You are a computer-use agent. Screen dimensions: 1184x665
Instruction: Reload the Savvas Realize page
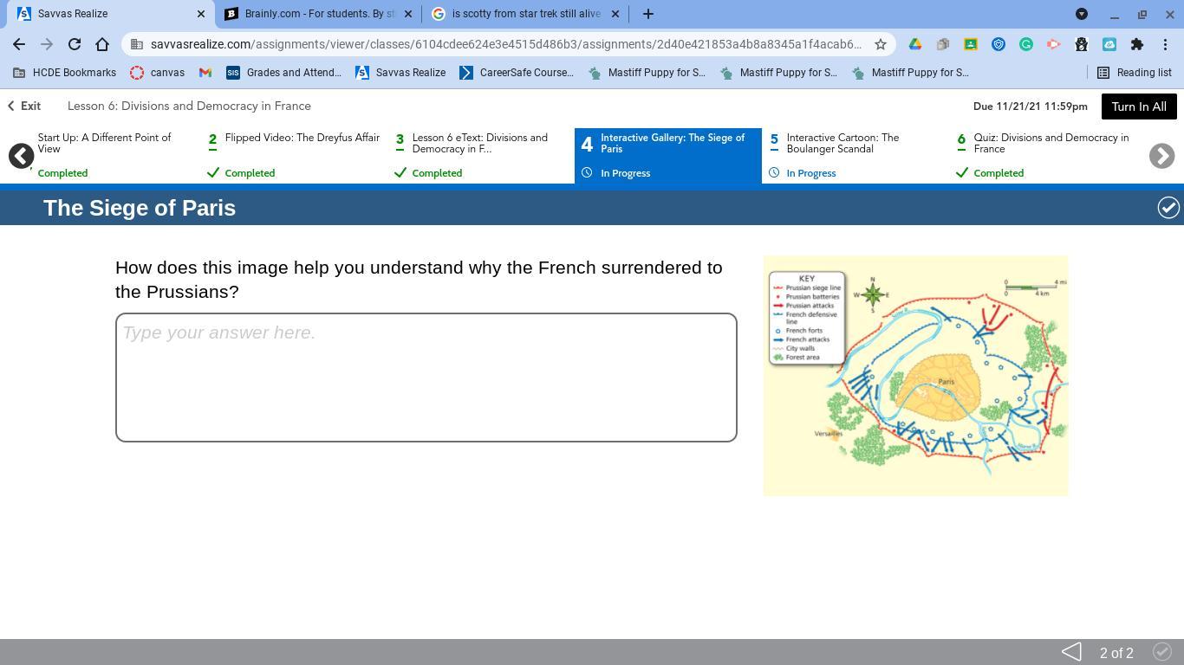tap(75, 44)
